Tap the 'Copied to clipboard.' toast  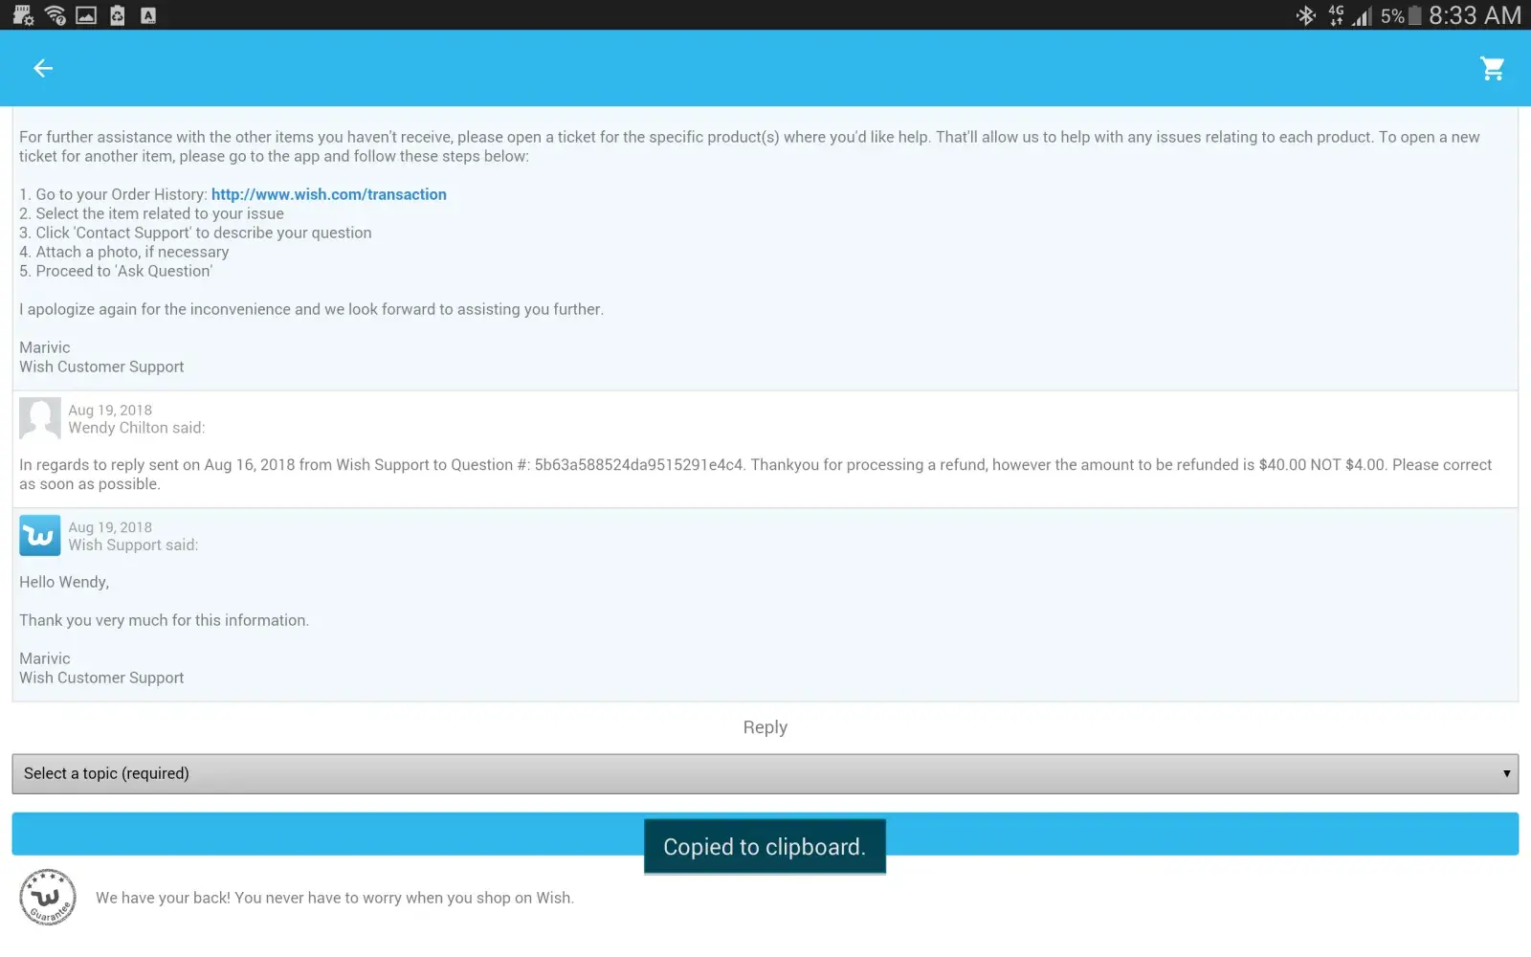point(765,847)
